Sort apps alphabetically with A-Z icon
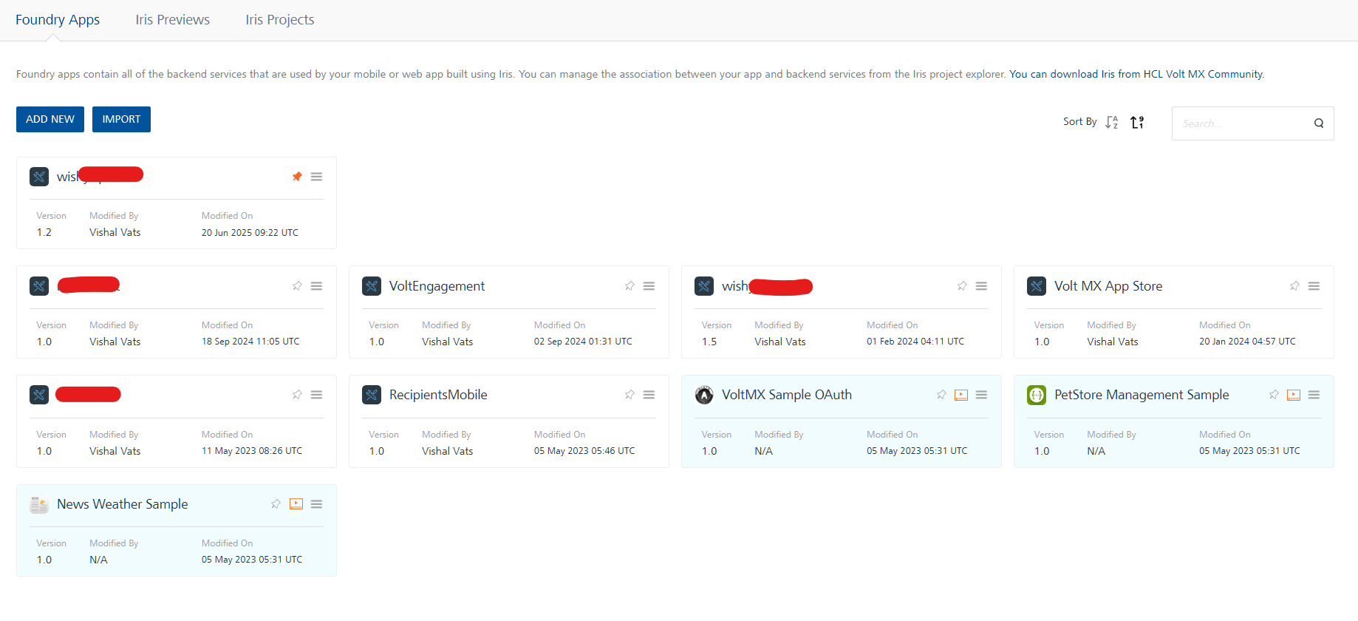This screenshot has height=621, width=1358. pos(1112,122)
